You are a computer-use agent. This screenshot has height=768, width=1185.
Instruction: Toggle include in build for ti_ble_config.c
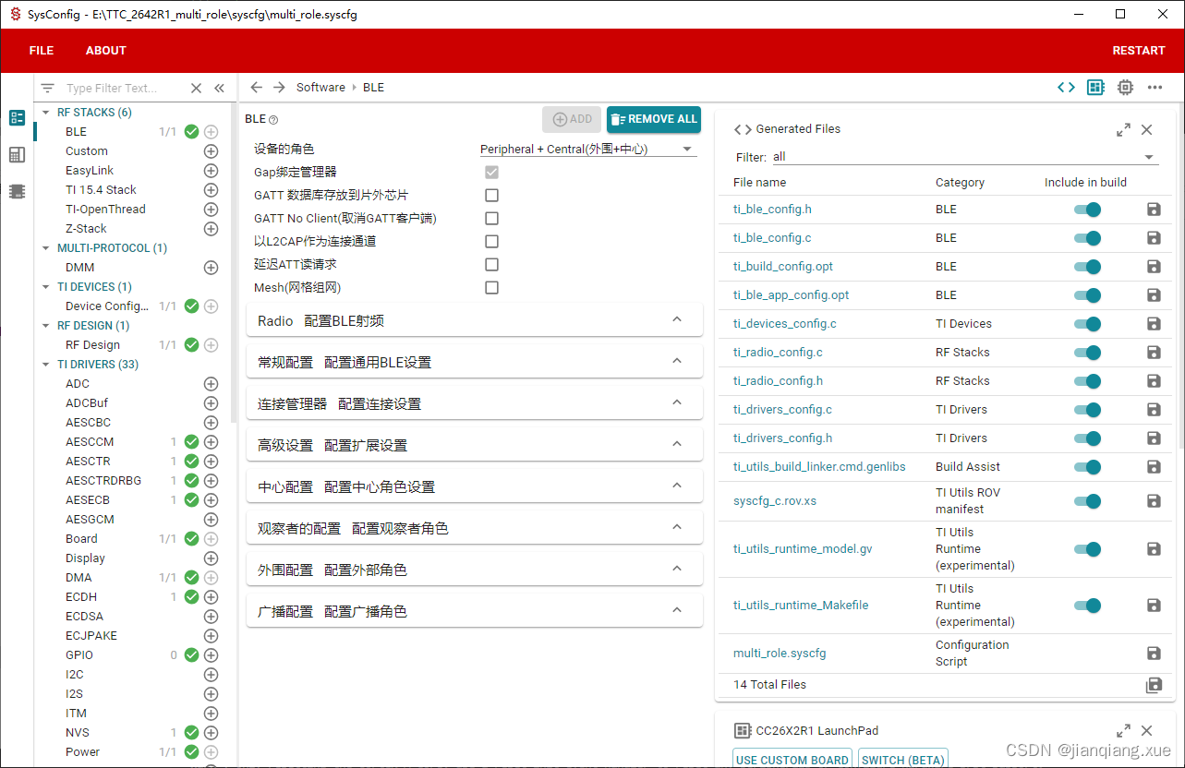coord(1088,238)
